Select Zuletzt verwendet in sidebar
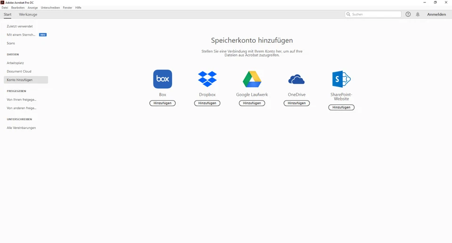452x243 pixels. point(20,26)
